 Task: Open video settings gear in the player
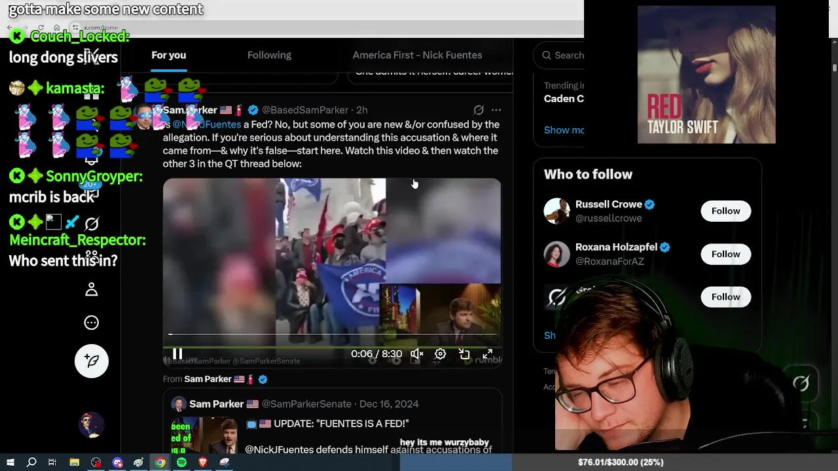pyautogui.click(x=441, y=354)
